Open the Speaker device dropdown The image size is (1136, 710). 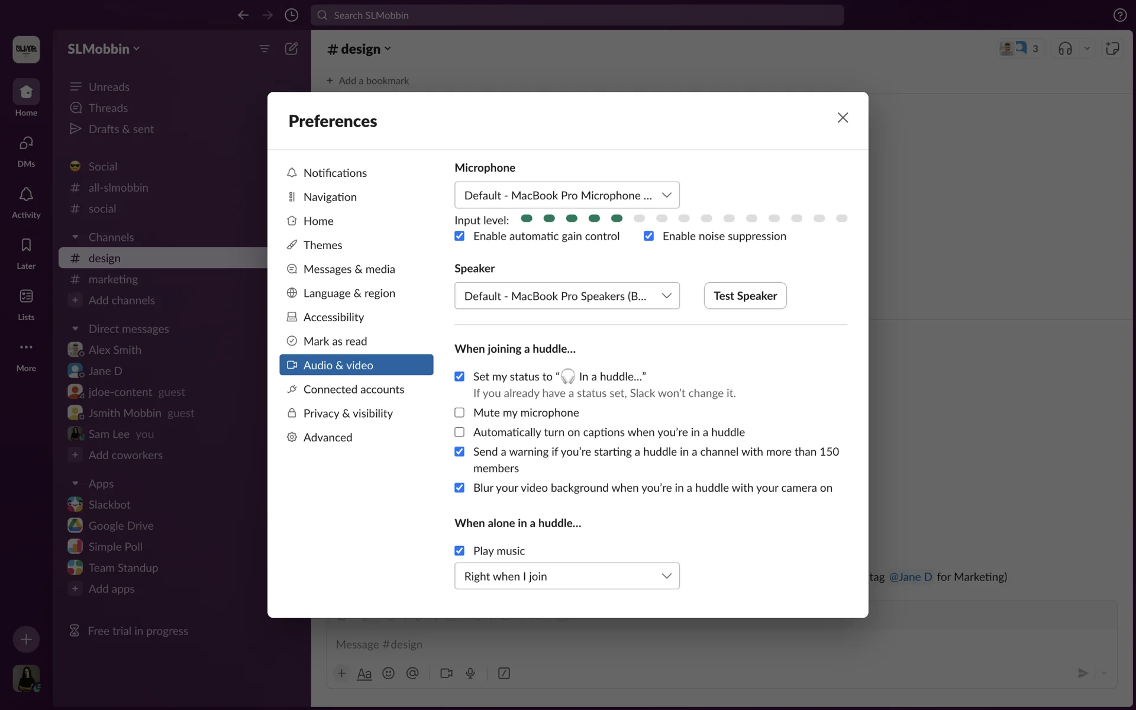click(x=566, y=296)
